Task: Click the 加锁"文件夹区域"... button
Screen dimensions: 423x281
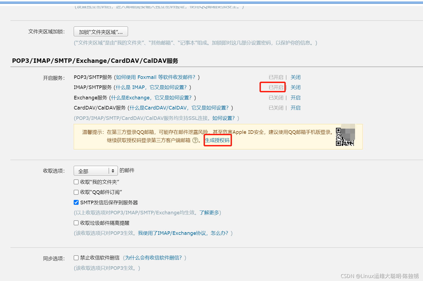Action: coord(101,32)
